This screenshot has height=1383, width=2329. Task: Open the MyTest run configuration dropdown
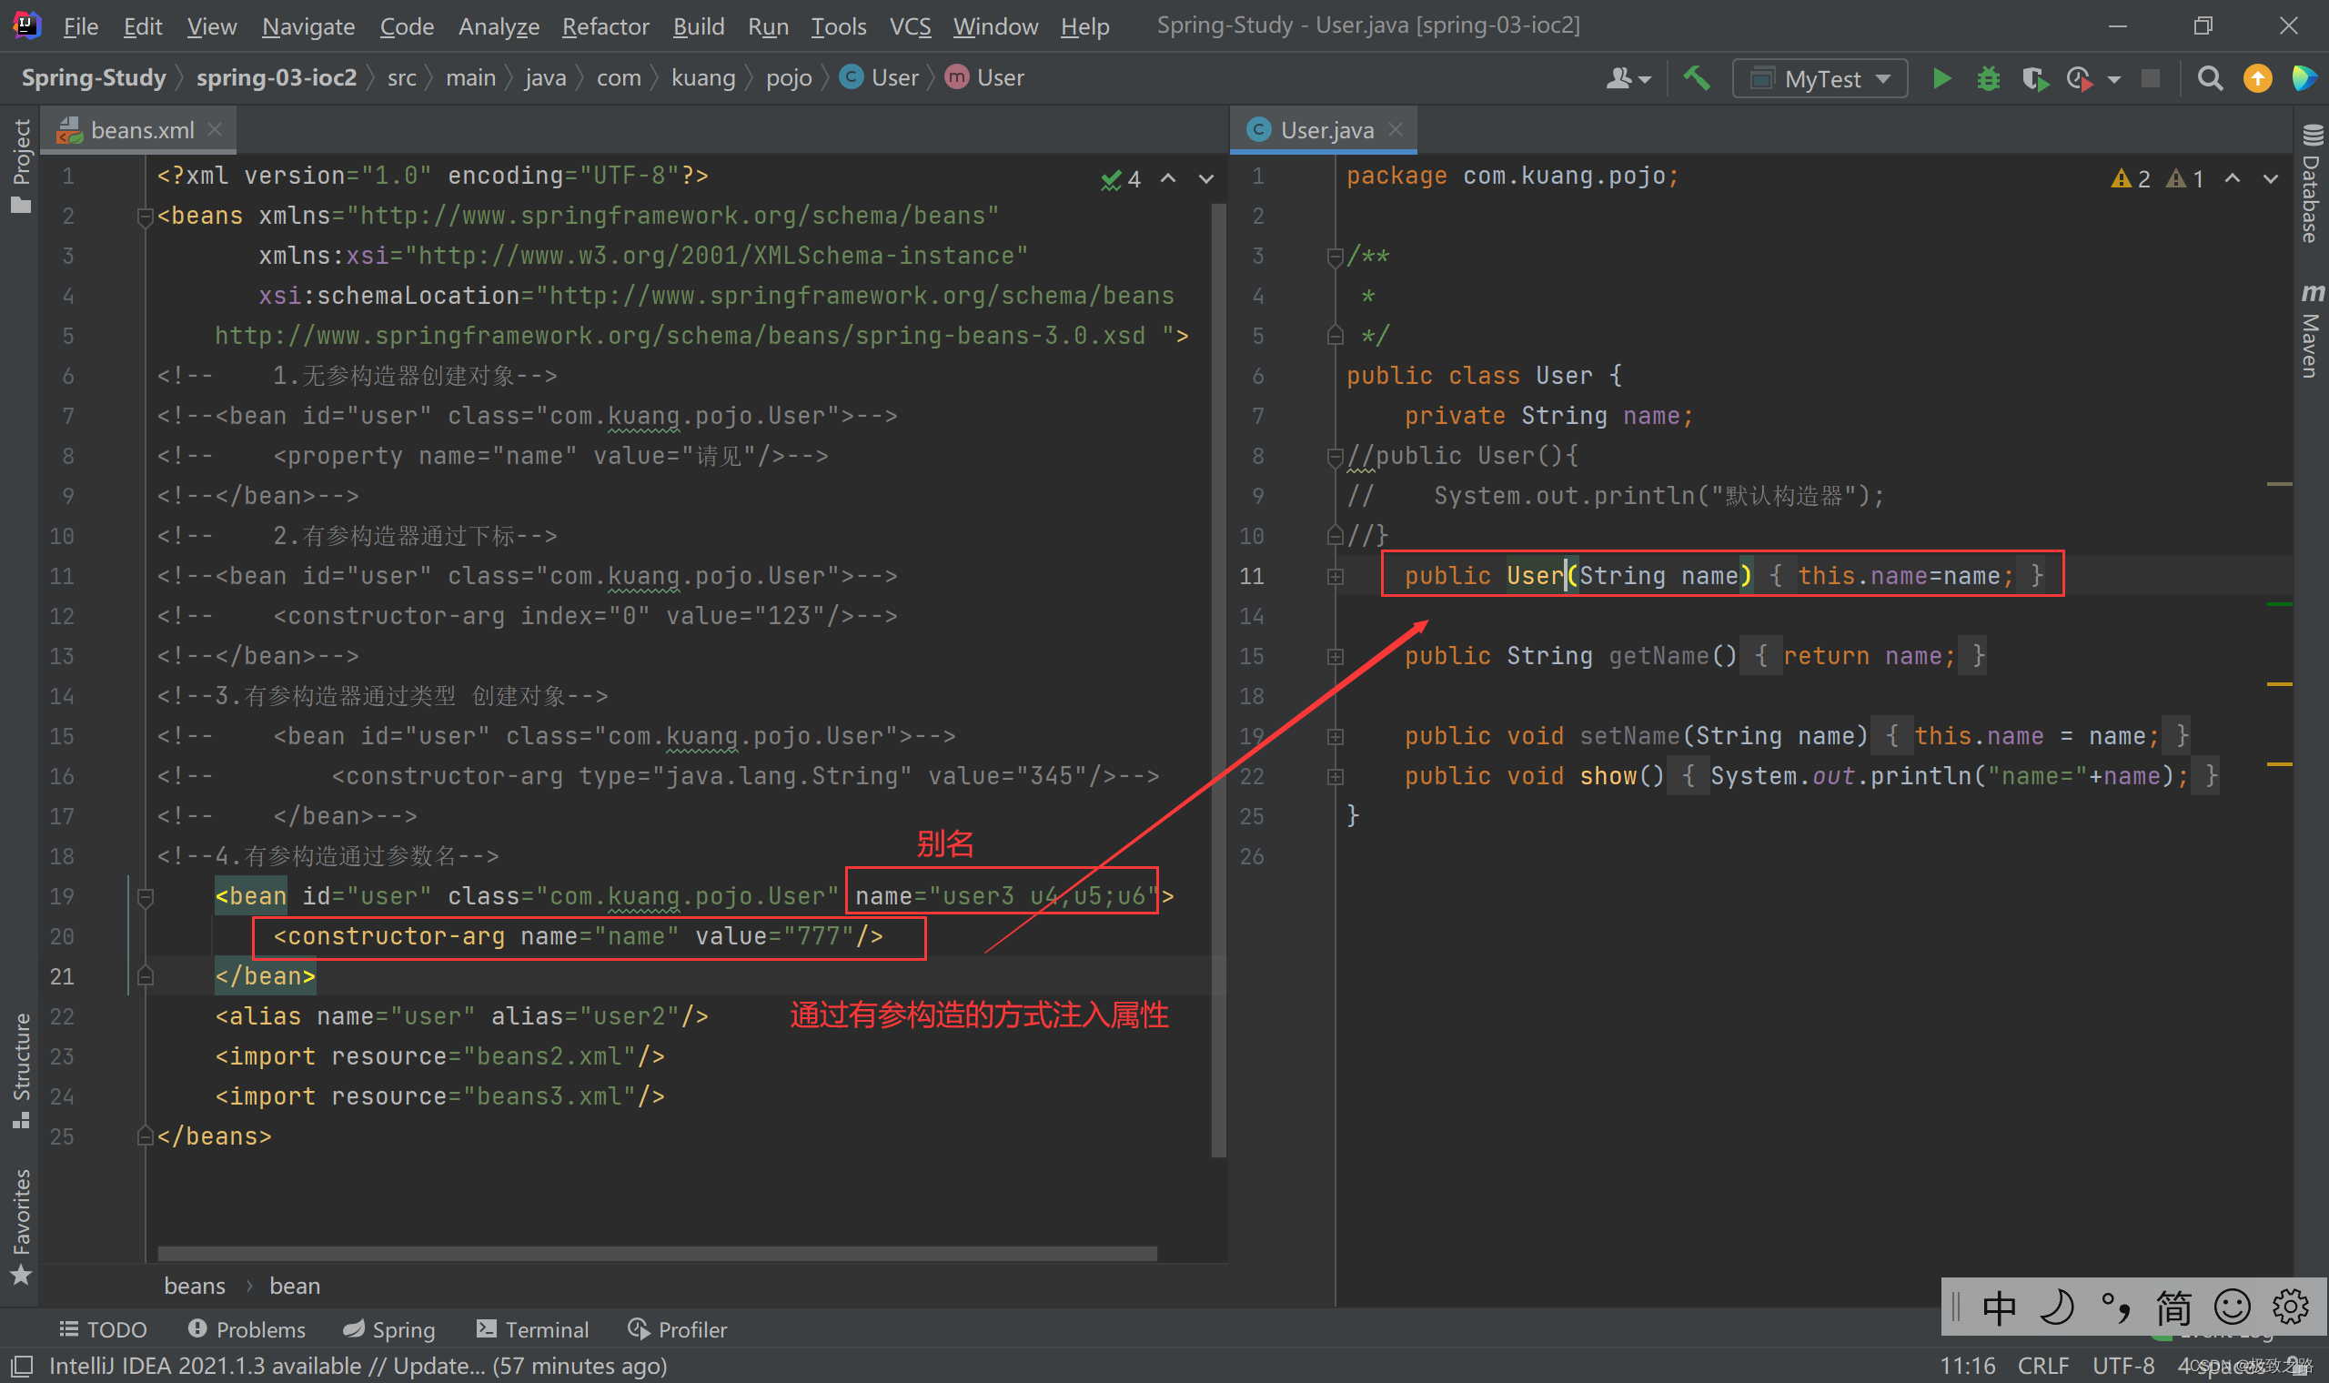point(1820,78)
